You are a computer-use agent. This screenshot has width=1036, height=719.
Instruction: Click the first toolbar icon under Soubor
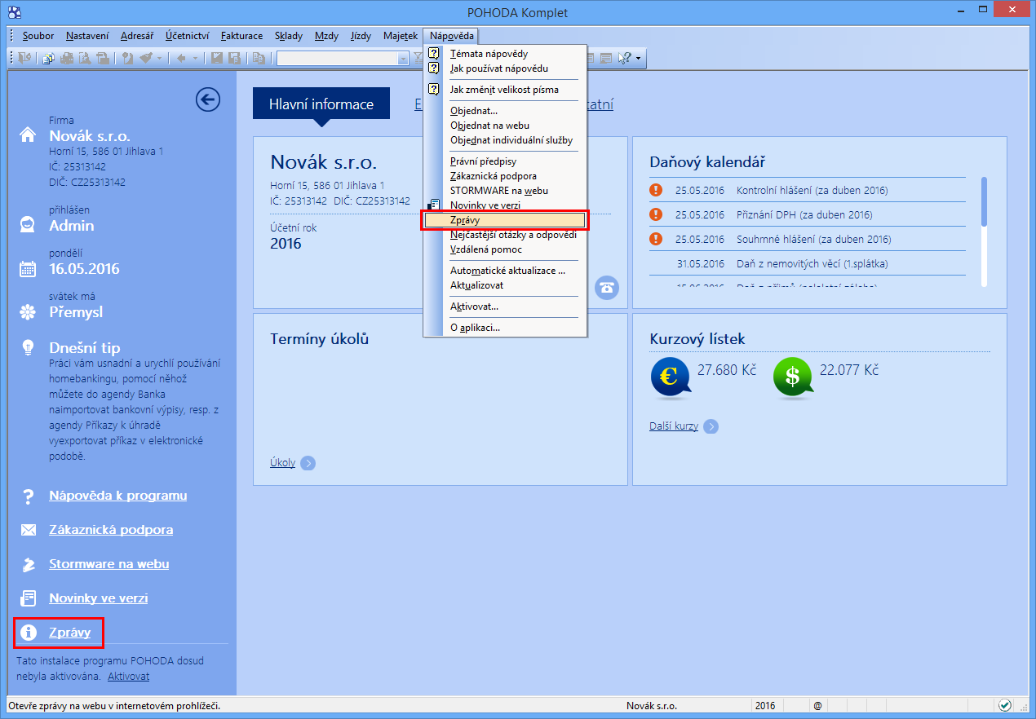coord(24,58)
